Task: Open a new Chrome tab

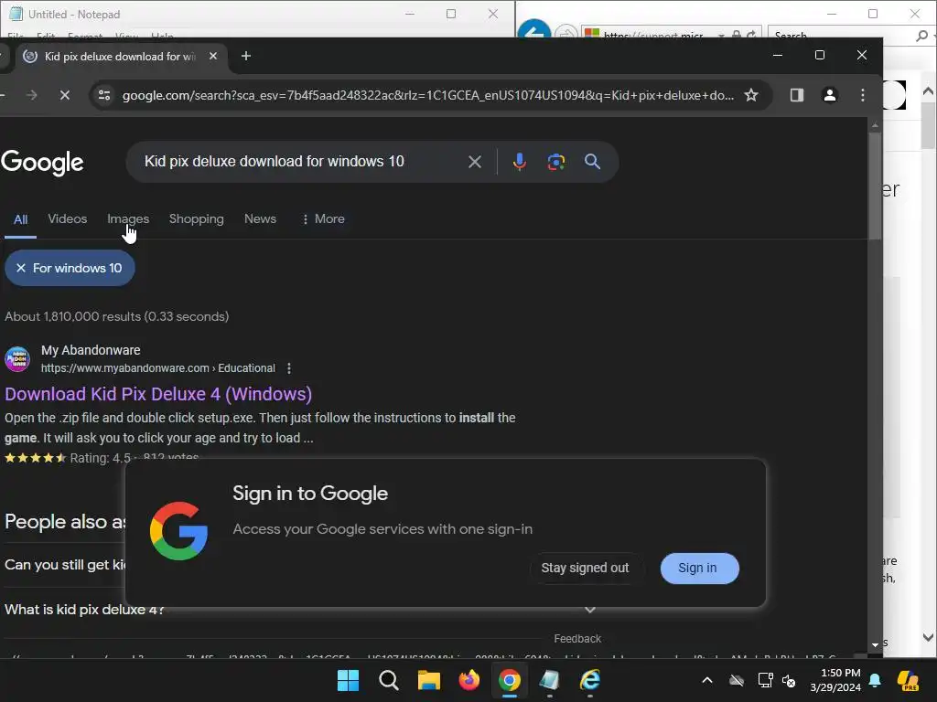Action: click(245, 56)
